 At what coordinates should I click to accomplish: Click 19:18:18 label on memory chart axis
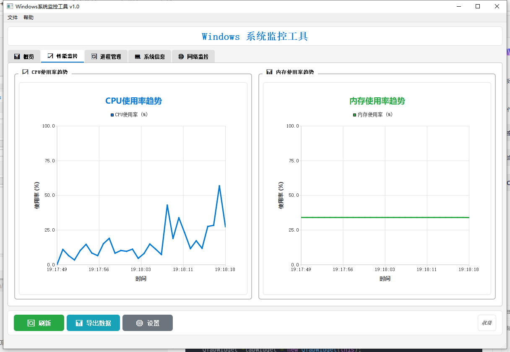point(468,270)
